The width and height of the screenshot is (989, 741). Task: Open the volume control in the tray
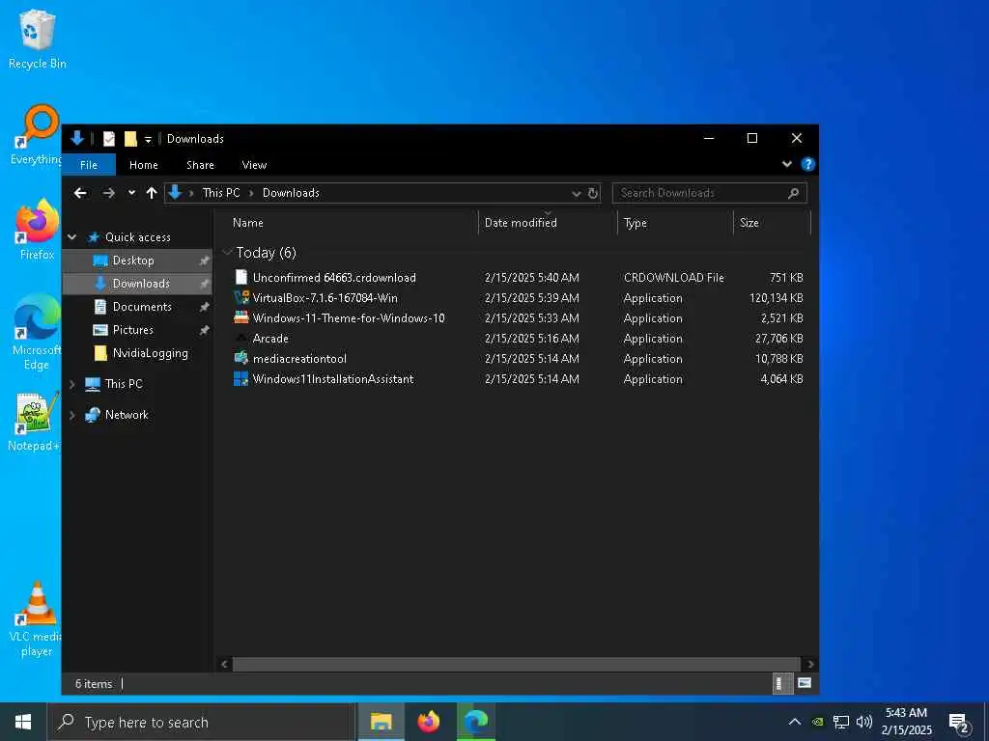point(864,722)
